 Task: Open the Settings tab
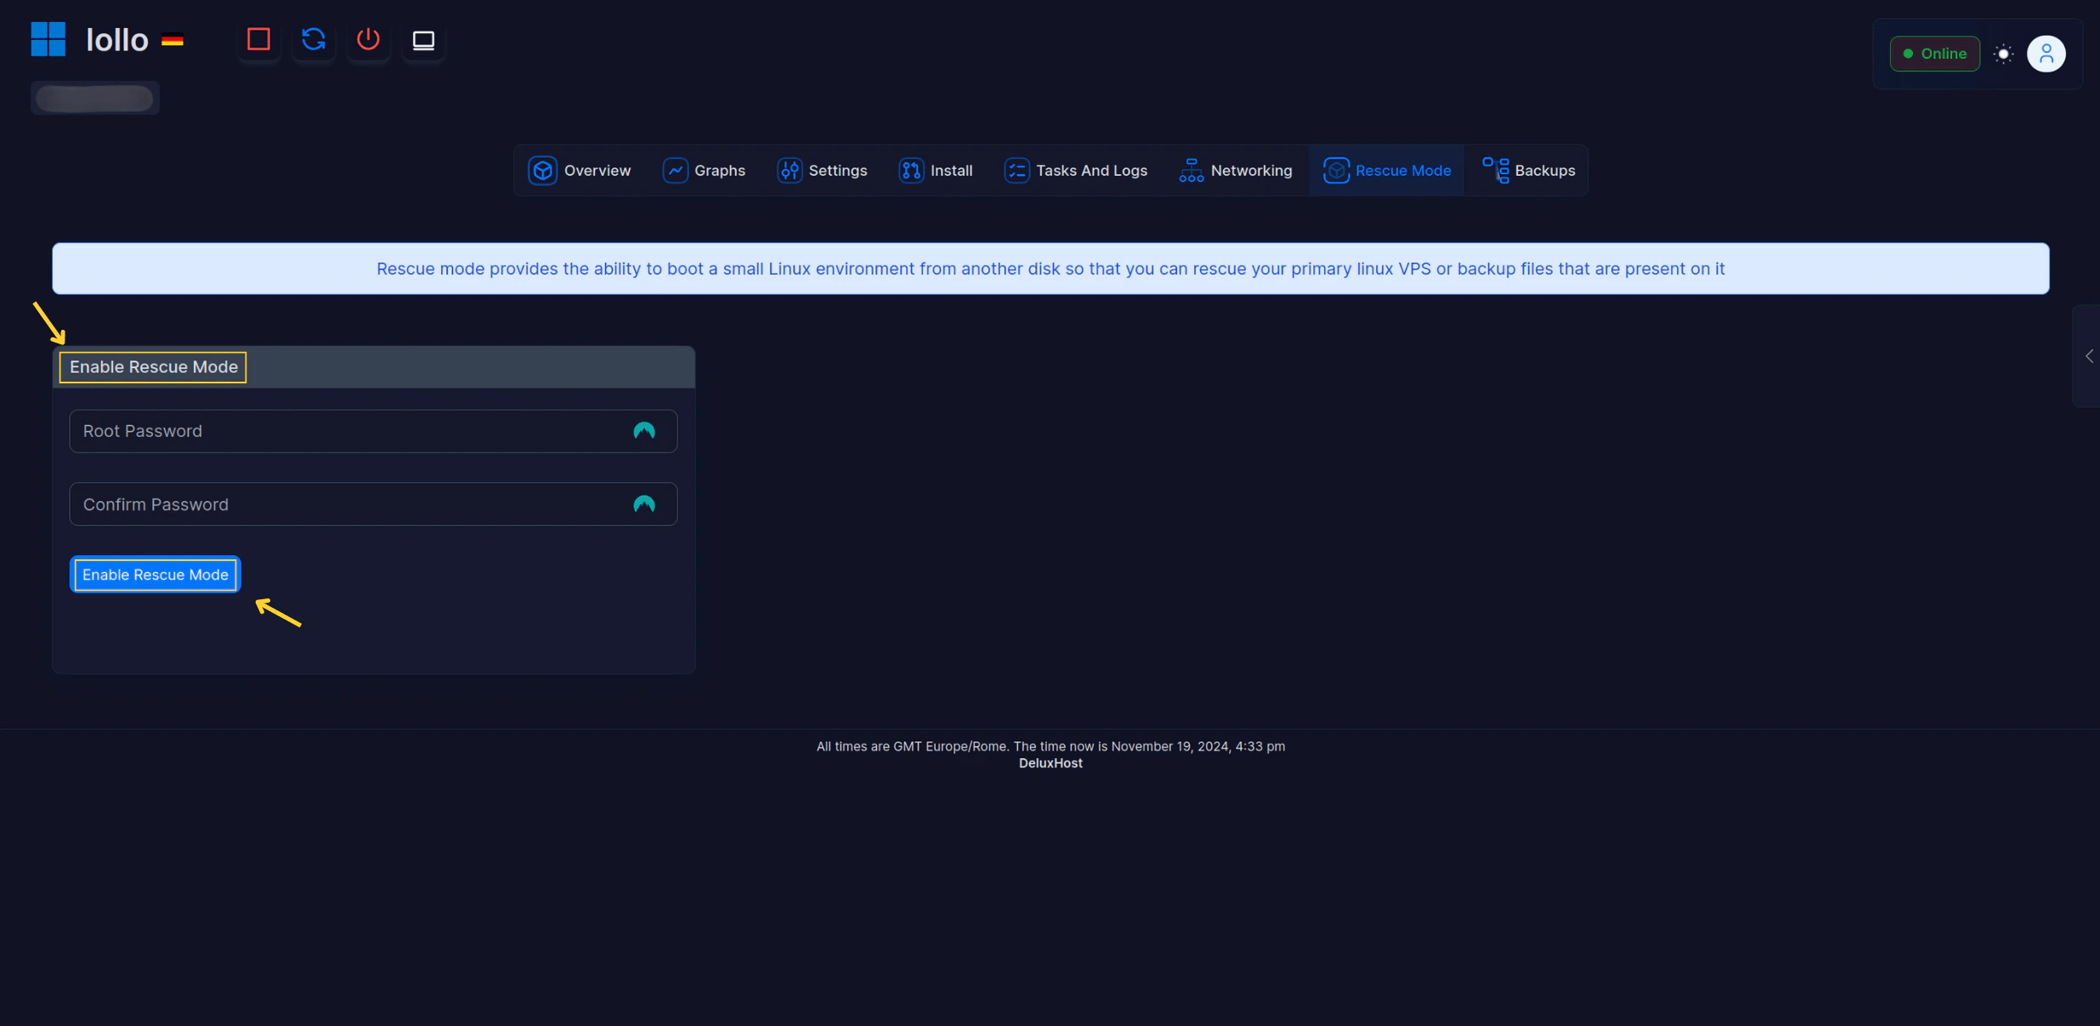pyautogui.click(x=822, y=171)
